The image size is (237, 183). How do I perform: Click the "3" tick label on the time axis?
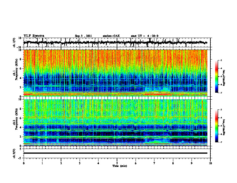point(80,163)
